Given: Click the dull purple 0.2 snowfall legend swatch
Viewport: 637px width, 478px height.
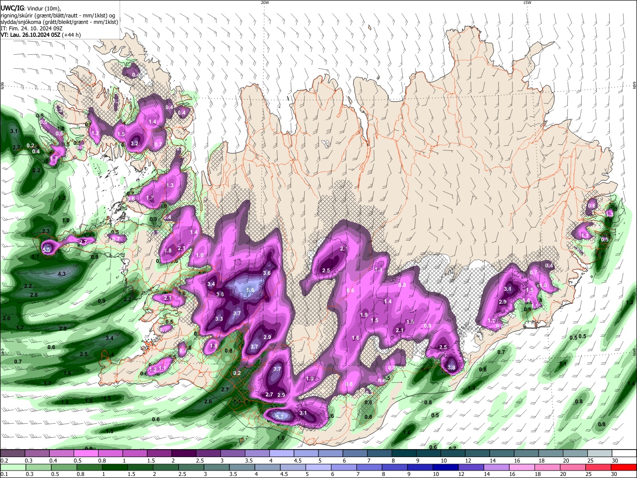Looking at the screenshot, I should pos(12,454).
